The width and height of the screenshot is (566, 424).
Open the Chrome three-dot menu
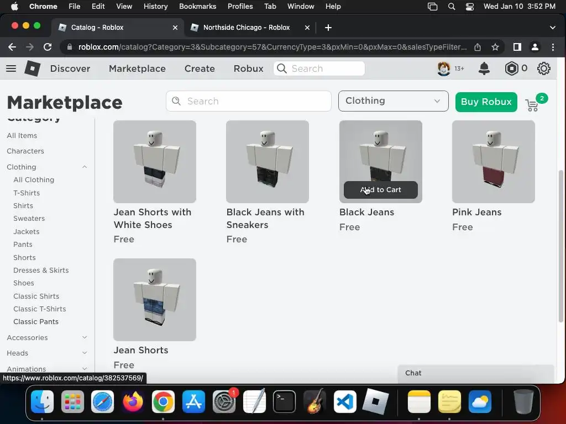point(553,47)
